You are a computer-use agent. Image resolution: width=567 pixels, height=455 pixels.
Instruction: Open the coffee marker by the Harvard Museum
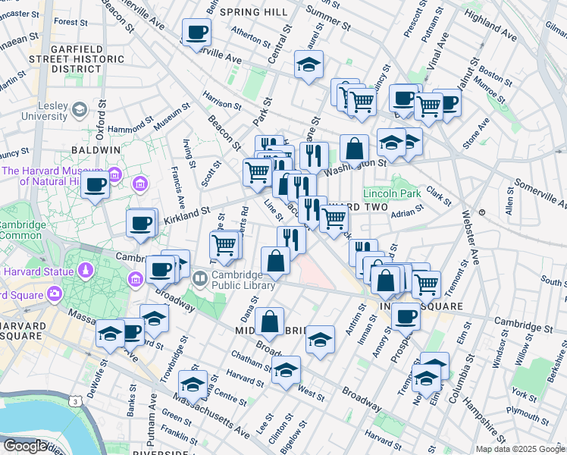[x=95, y=186]
